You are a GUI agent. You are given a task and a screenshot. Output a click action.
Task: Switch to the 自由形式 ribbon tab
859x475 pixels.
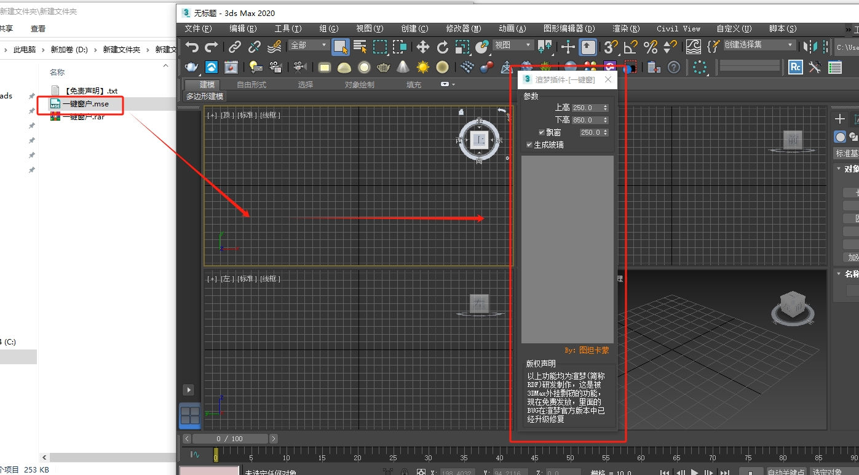(x=251, y=84)
